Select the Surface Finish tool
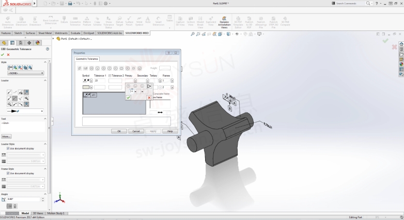The width and height of the screenshot is (404, 220). [x=129, y=21]
